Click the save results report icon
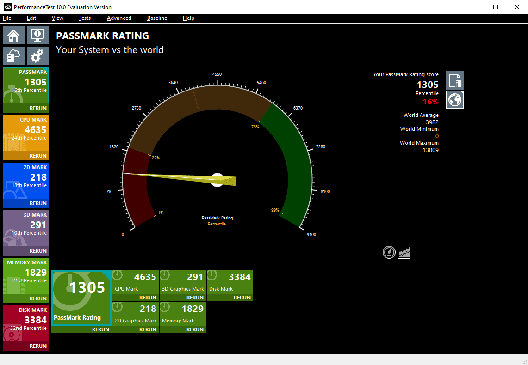The width and height of the screenshot is (528, 365). 455,80
